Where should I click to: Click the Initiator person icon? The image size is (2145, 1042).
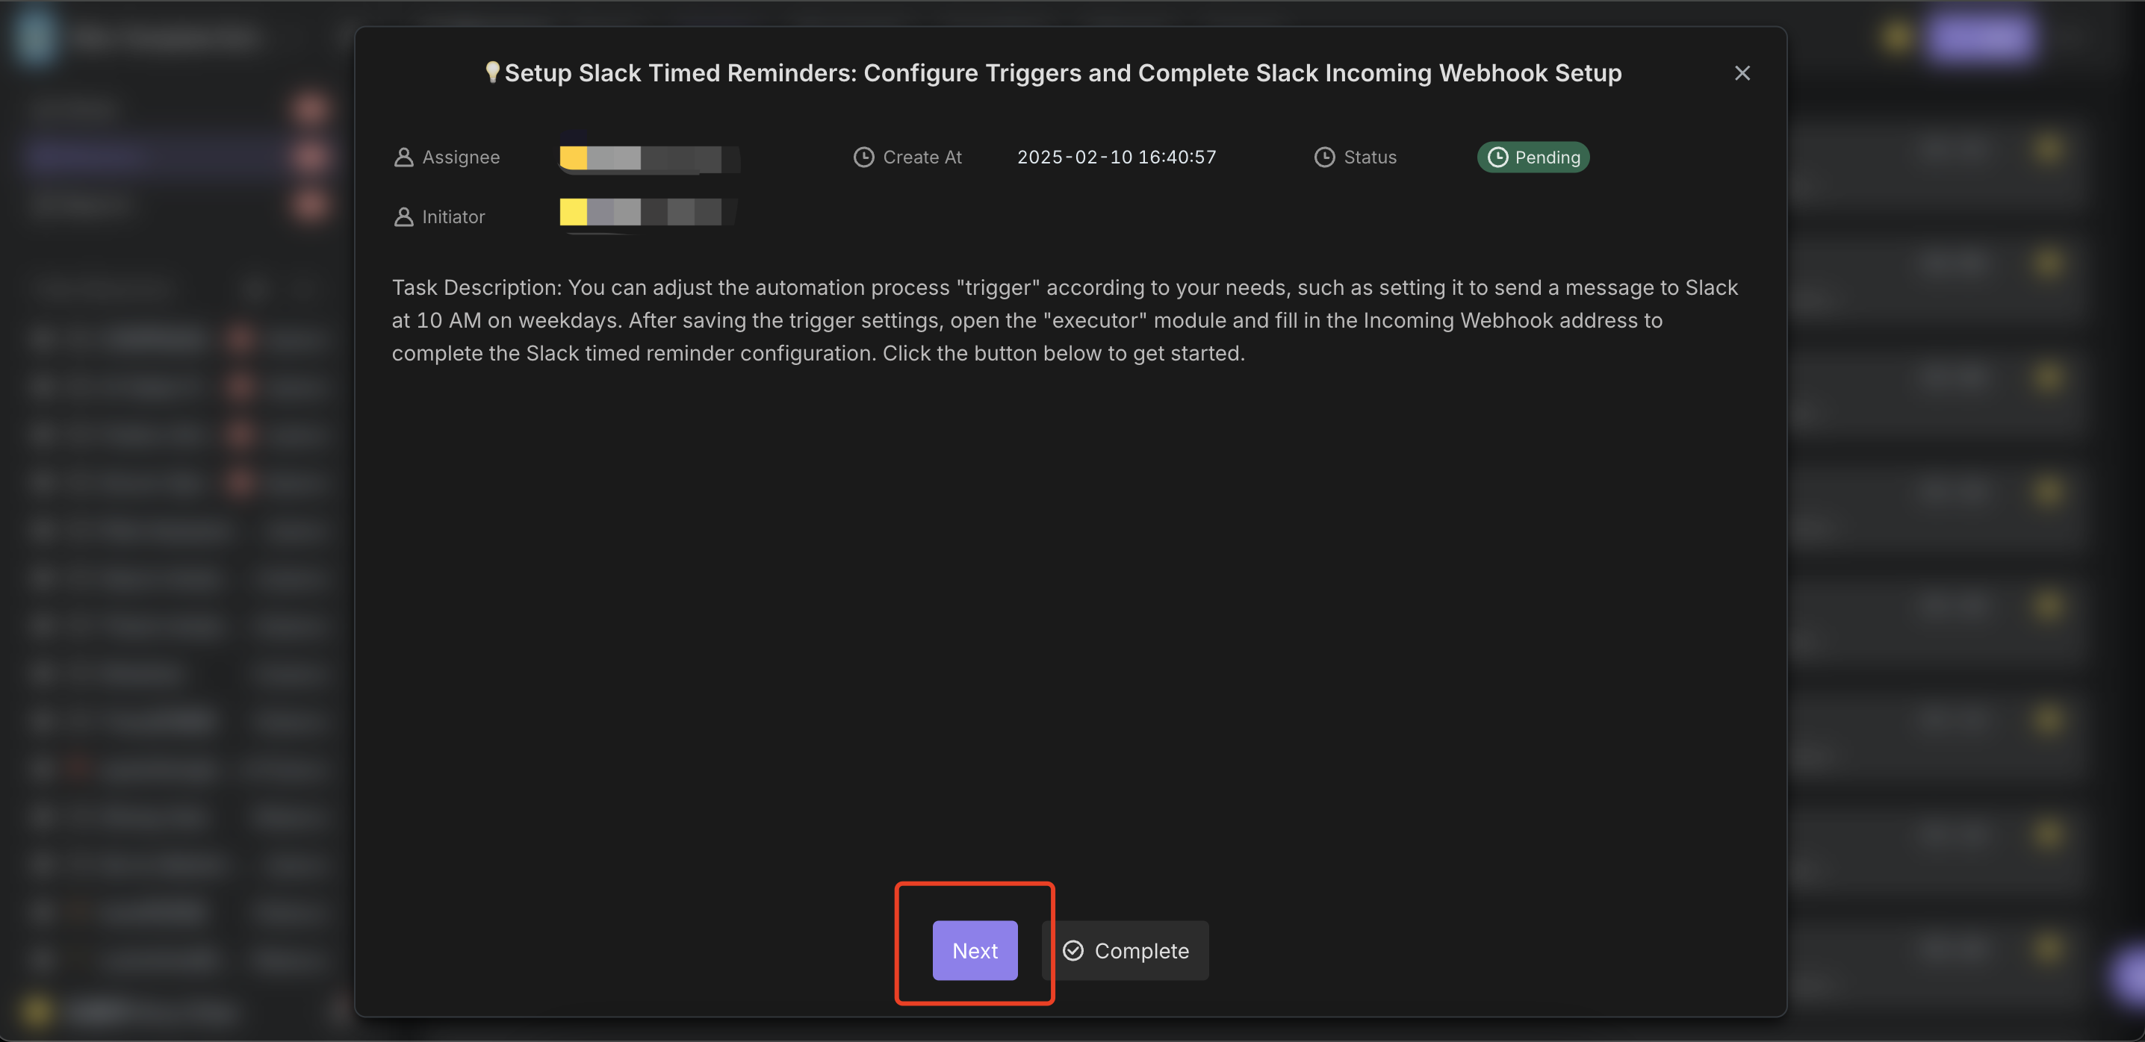pyautogui.click(x=403, y=217)
